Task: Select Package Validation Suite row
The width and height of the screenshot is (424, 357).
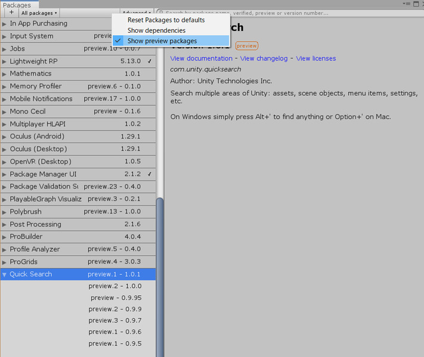Action: pos(78,187)
